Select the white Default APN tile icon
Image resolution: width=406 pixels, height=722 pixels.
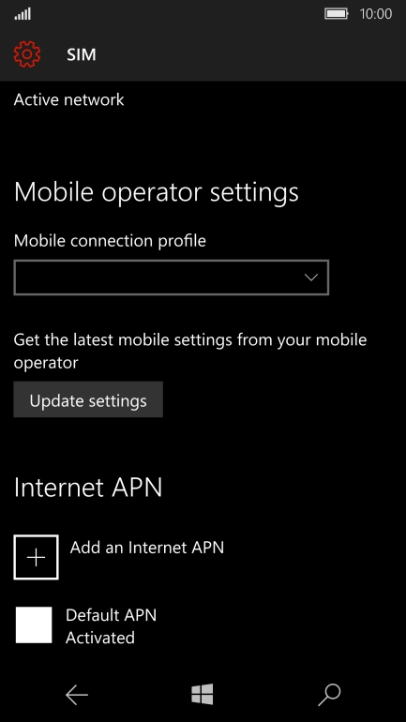(x=34, y=624)
